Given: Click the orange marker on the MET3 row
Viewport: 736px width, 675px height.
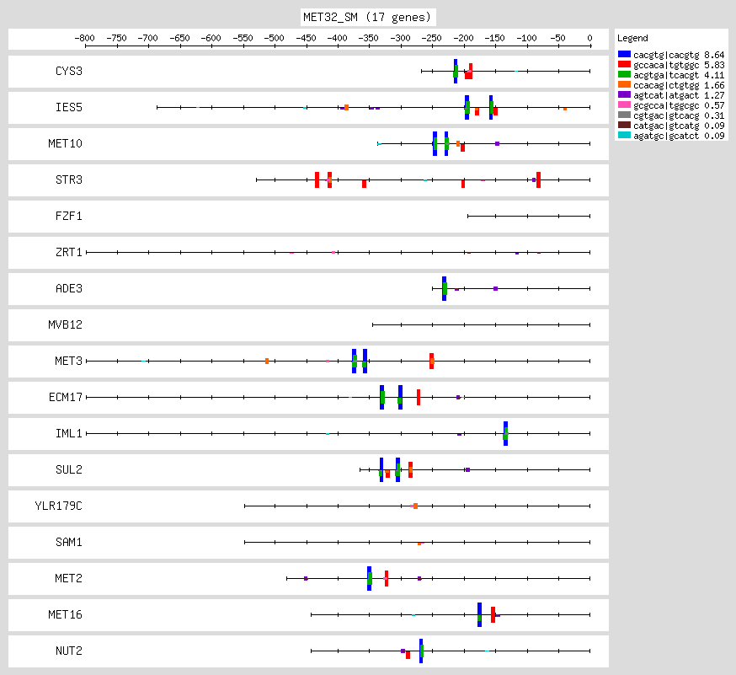Looking at the screenshot, I should (267, 361).
